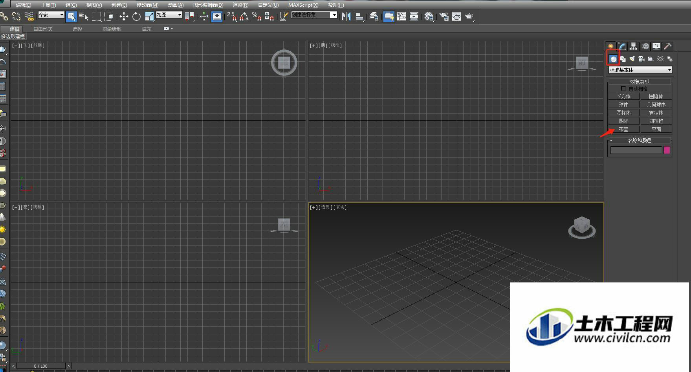Open the Layer Manager icon
Screen dimensions: 691x372
374,16
